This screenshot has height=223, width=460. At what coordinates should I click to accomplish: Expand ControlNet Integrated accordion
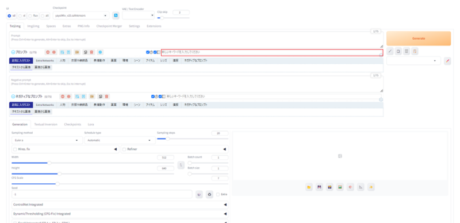pyautogui.click(x=120, y=205)
